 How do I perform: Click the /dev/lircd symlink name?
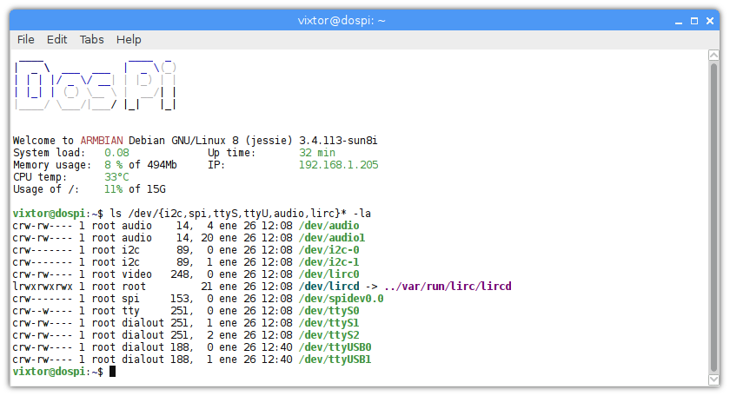coord(329,287)
